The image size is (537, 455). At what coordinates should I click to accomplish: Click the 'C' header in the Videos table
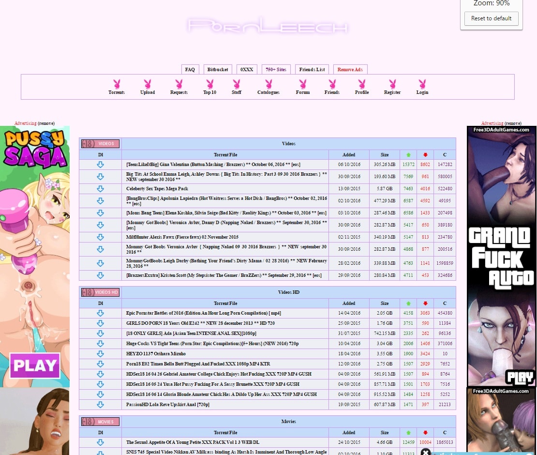click(x=445, y=155)
